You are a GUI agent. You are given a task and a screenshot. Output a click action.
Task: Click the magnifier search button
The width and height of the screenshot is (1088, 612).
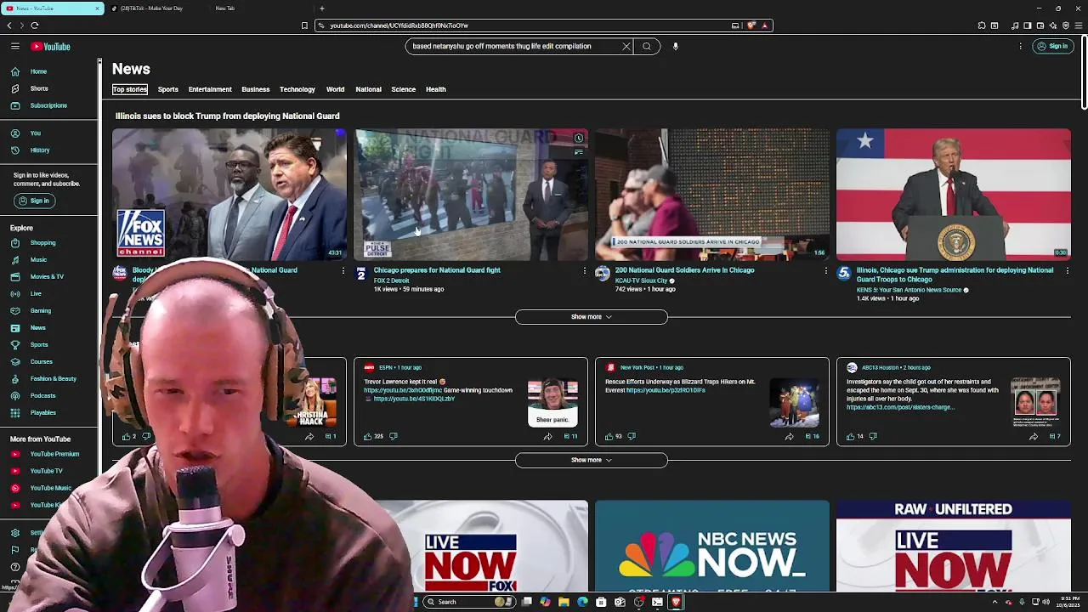pos(647,47)
